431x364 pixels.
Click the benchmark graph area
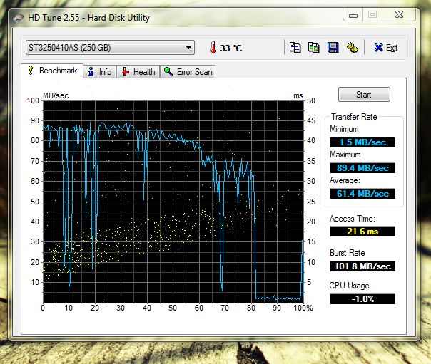pyautogui.click(x=173, y=202)
